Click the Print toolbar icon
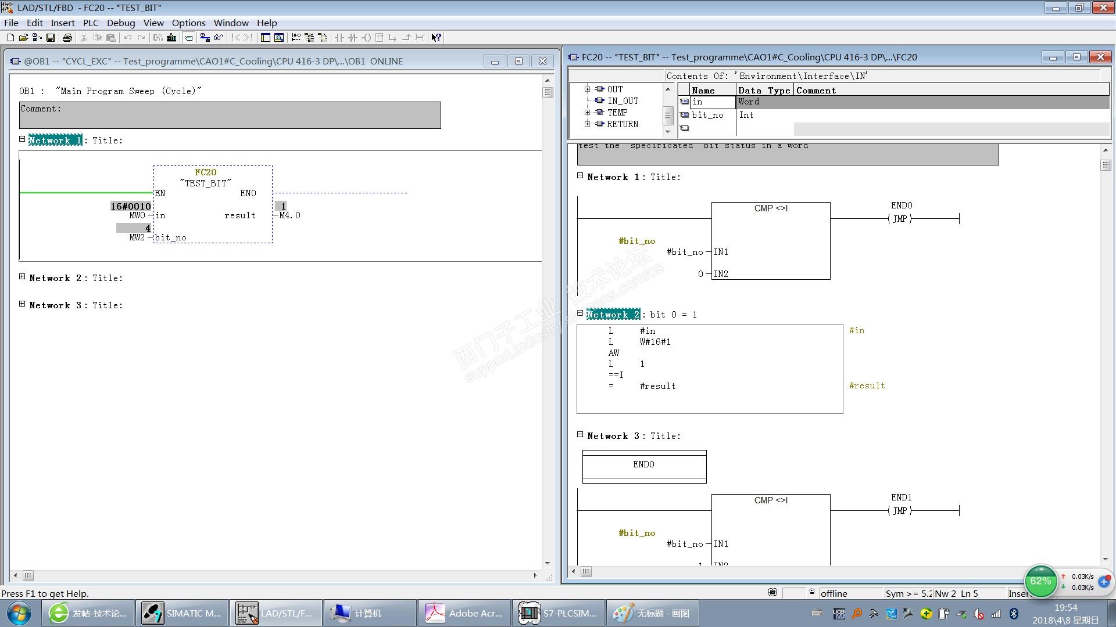The width and height of the screenshot is (1116, 627). coord(67,38)
